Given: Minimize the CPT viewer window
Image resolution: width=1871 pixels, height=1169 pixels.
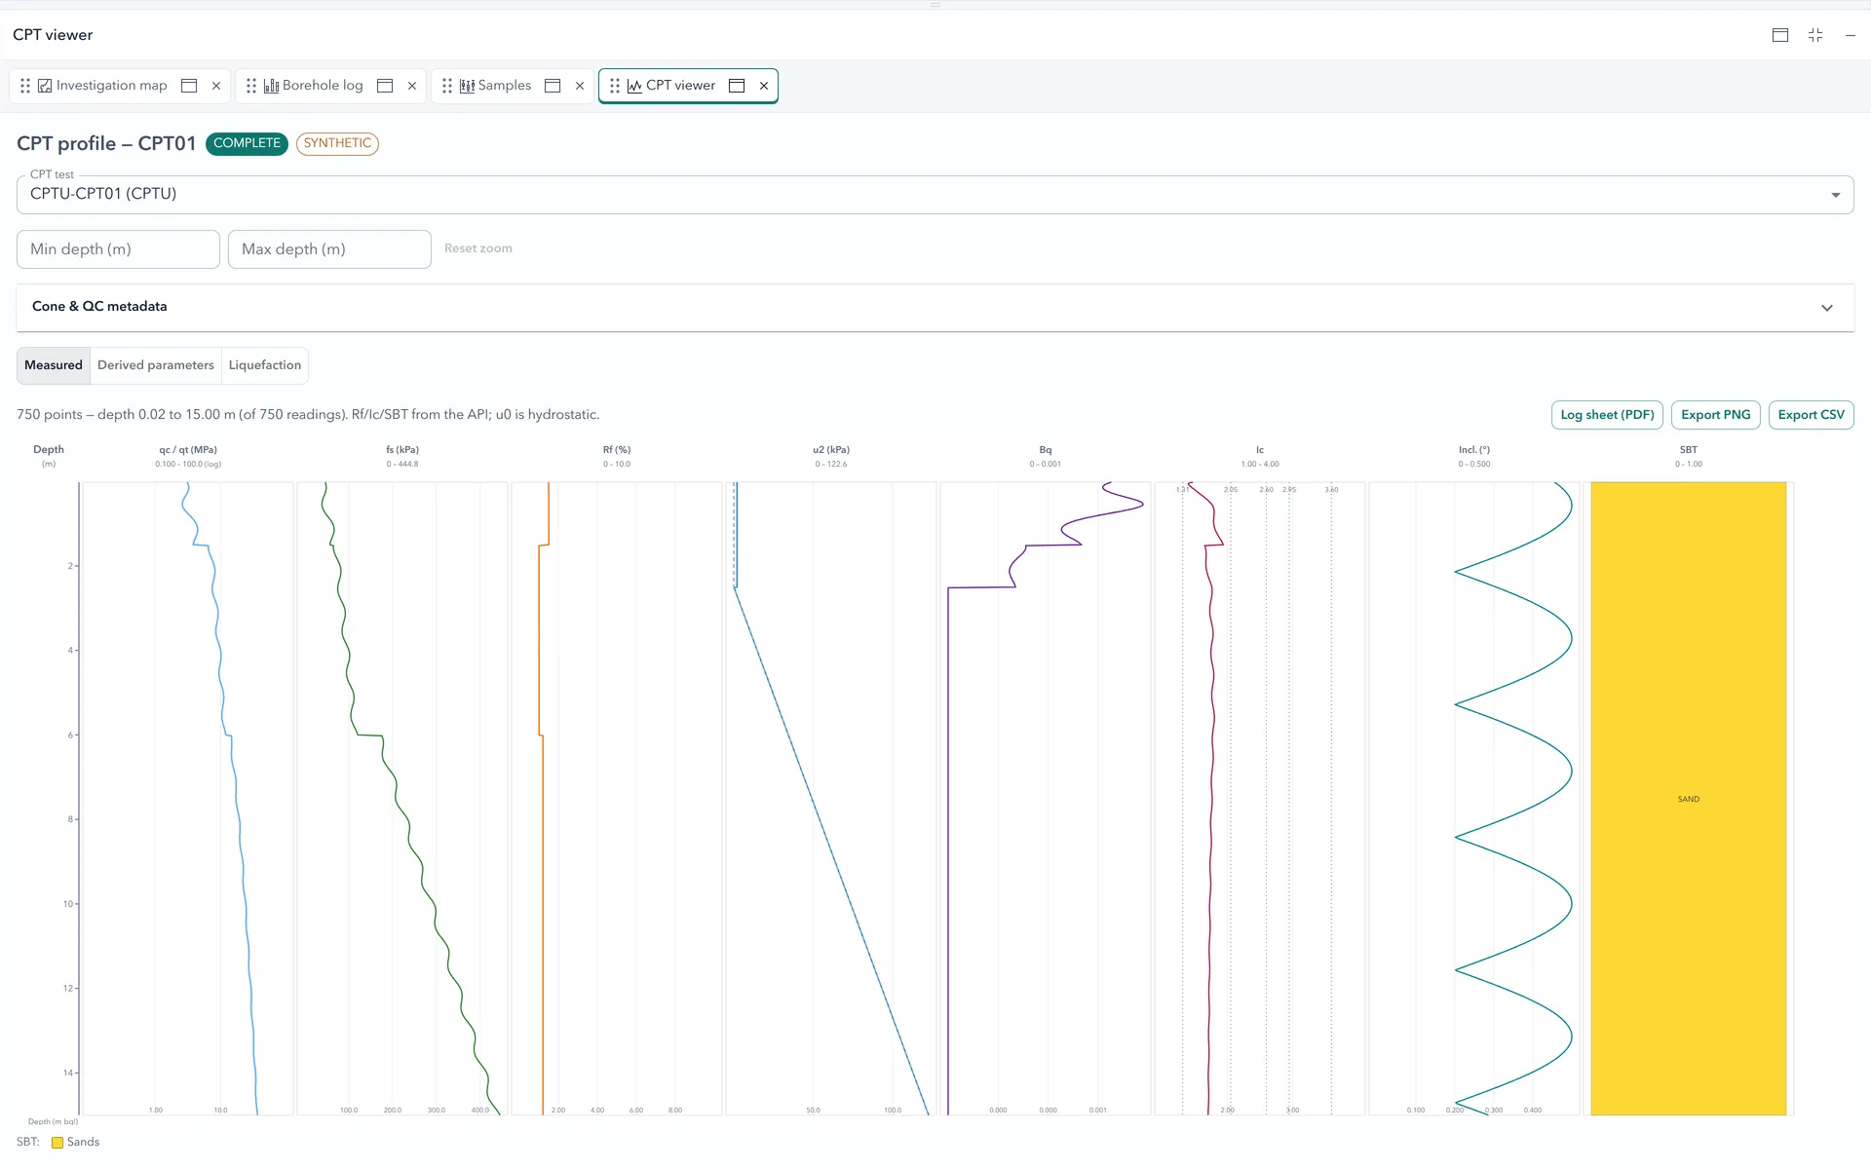Looking at the screenshot, I should pyautogui.click(x=1851, y=35).
